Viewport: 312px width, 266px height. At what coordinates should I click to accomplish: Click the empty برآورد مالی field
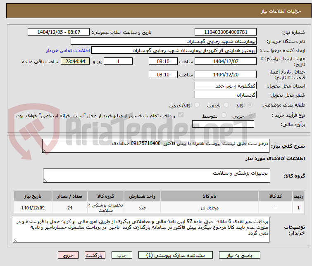pyautogui.click(x=223, y=124)
